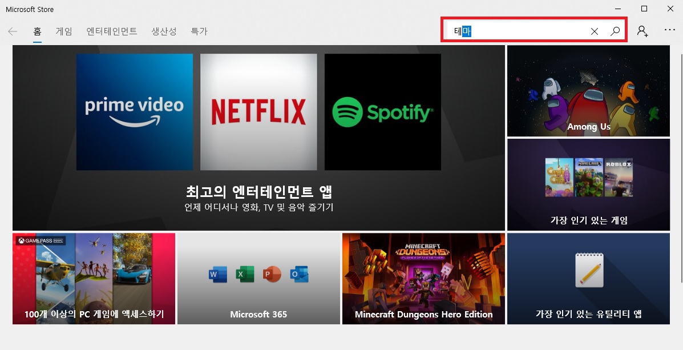This screenshot has width=683, height=350.
Task: Click the vertical scrollbar
Action: click(681, 168)
